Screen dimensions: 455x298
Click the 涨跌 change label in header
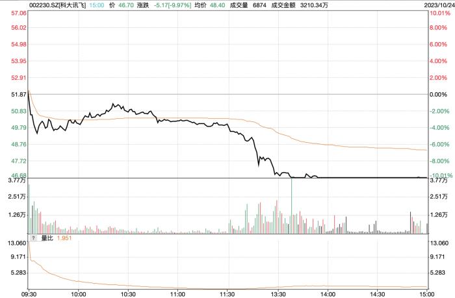(143, 5)
